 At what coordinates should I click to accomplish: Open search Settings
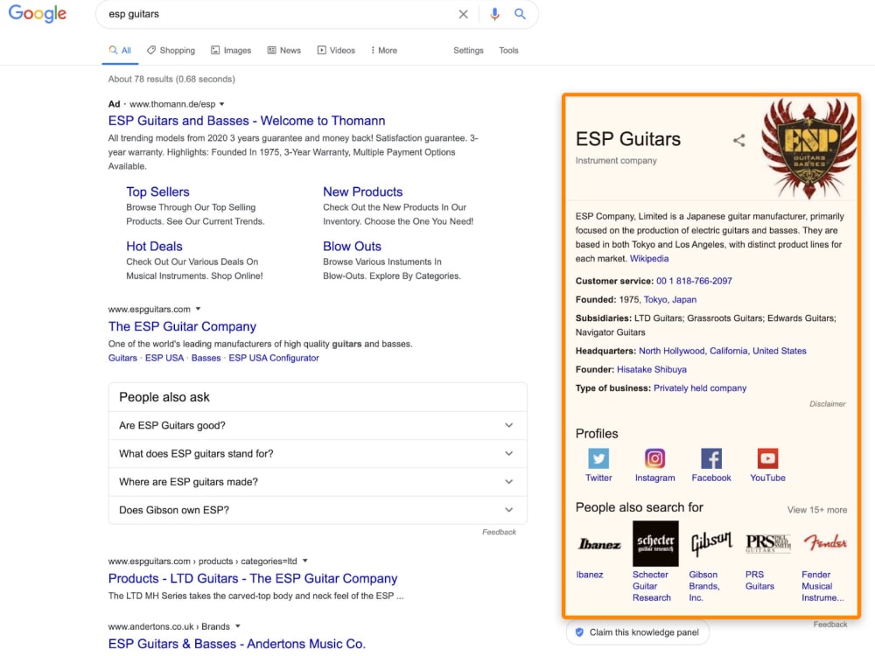(468, 50)
